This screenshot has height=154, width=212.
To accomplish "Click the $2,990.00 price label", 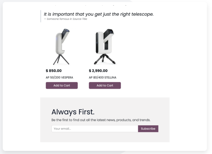I will pos(98,71).
